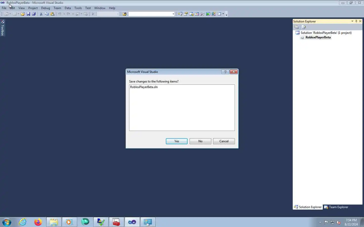Screen dimensions: 364x227
Task: Open the Test menu
Action: point(88,8)
